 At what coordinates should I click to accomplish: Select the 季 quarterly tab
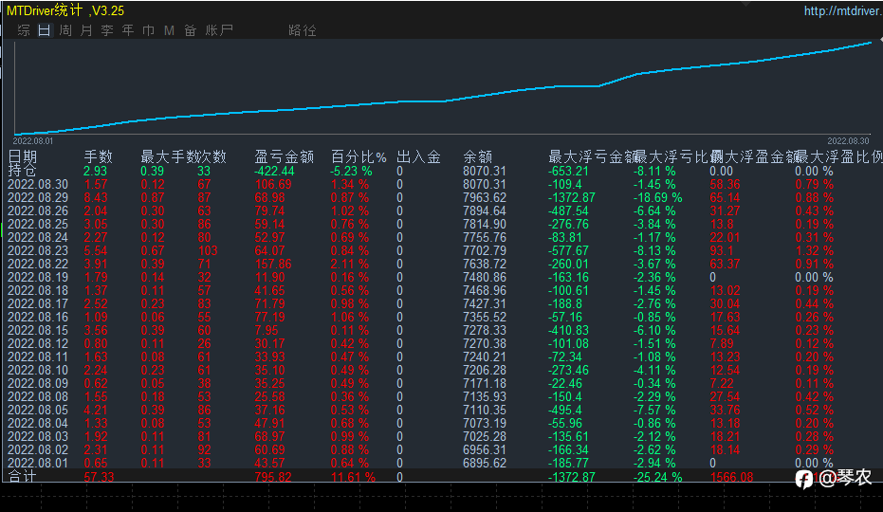coord(107,30)
